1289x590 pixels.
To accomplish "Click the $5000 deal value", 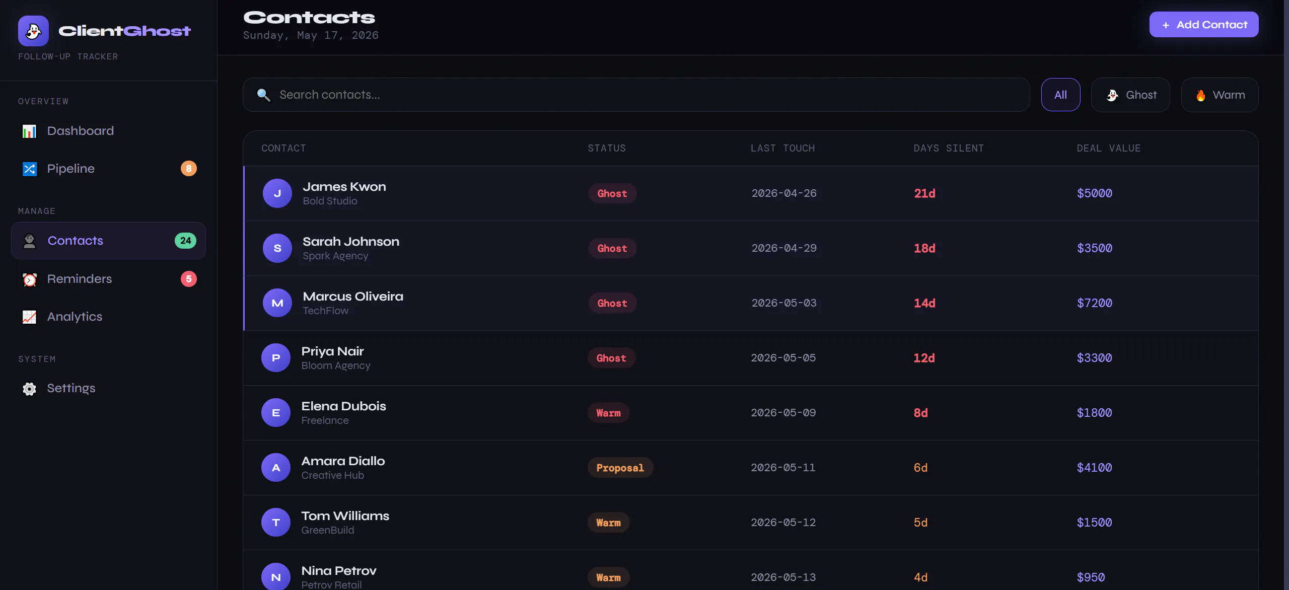I will coord(1095,193).
